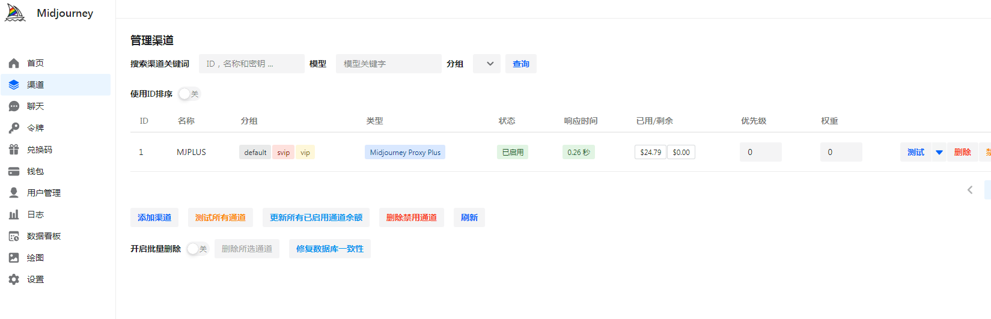The width and height of the screenshot is (991, 319).
Task: Open 渠道 in the sidebar
Action: 55,85
